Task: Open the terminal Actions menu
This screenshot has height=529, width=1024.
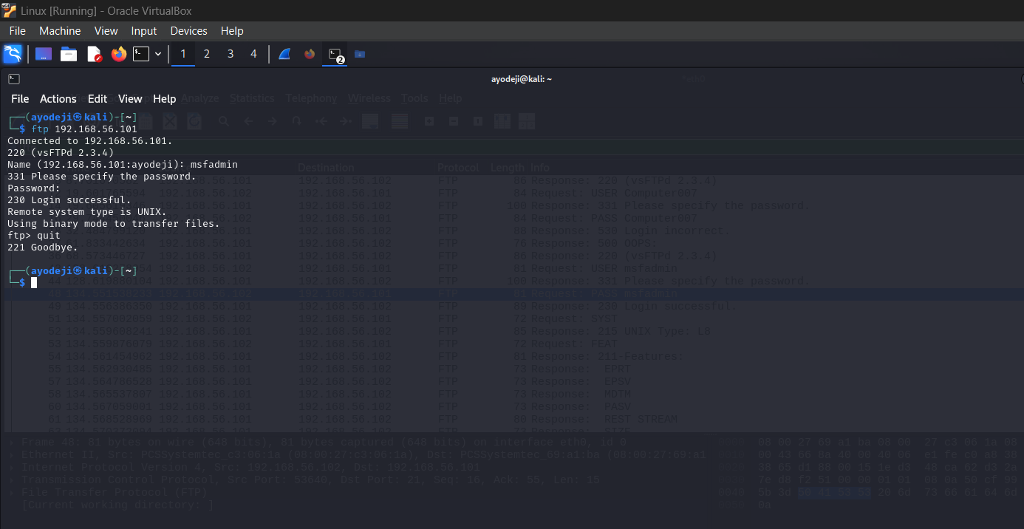Action: coord(58,99)
